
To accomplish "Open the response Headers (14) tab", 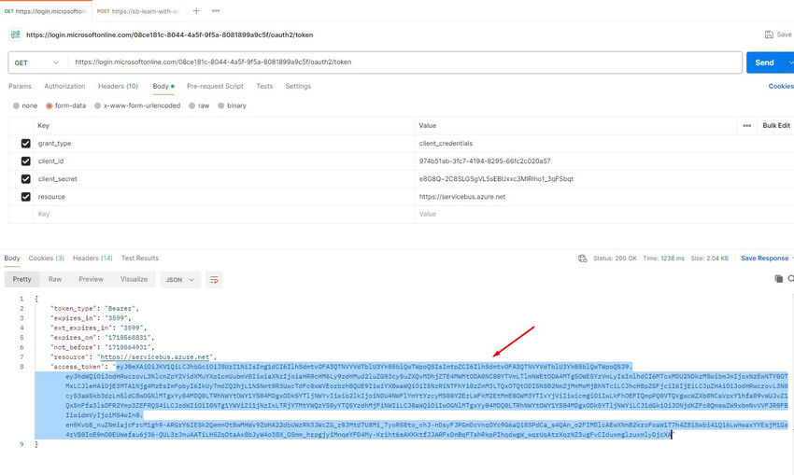I will [92, 258].
